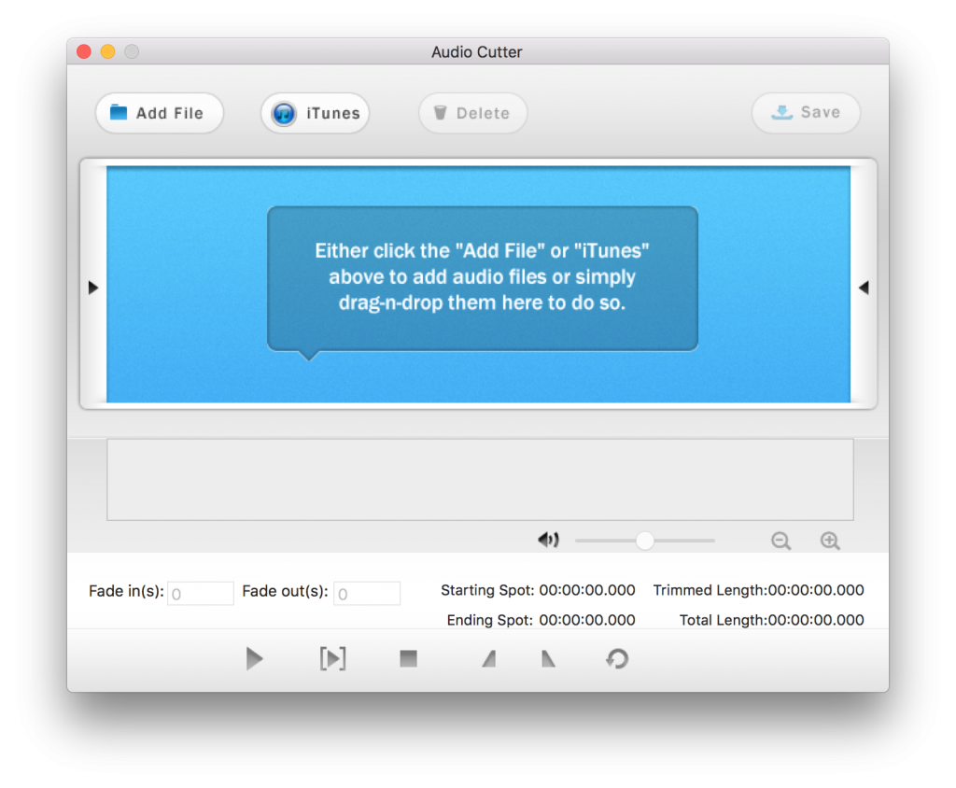Click the reset circular arrow icon
This screenshot has width=956, height=788.
coord(617,659)
